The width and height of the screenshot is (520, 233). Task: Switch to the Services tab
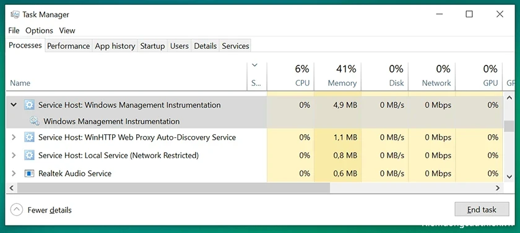235,46
